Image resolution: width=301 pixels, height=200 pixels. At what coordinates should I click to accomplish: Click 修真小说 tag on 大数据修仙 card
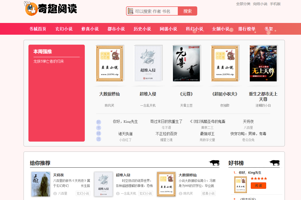[x=209, y=194]
